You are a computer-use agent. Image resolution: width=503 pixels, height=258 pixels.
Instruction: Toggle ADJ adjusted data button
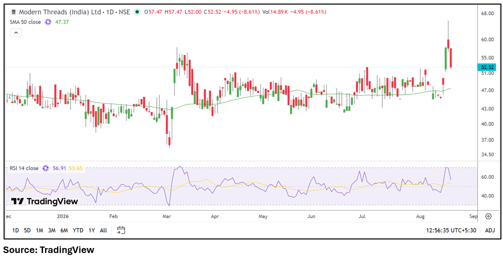pos(490,230)
